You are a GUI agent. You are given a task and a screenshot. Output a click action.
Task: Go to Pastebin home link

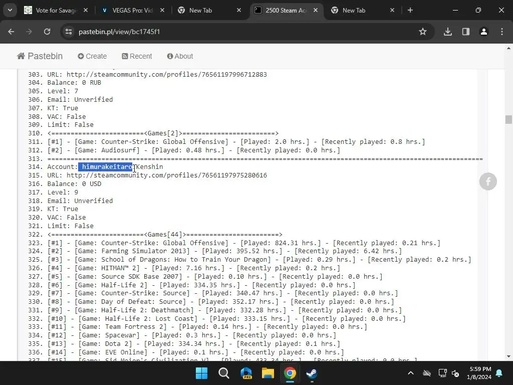coord(40,56)
